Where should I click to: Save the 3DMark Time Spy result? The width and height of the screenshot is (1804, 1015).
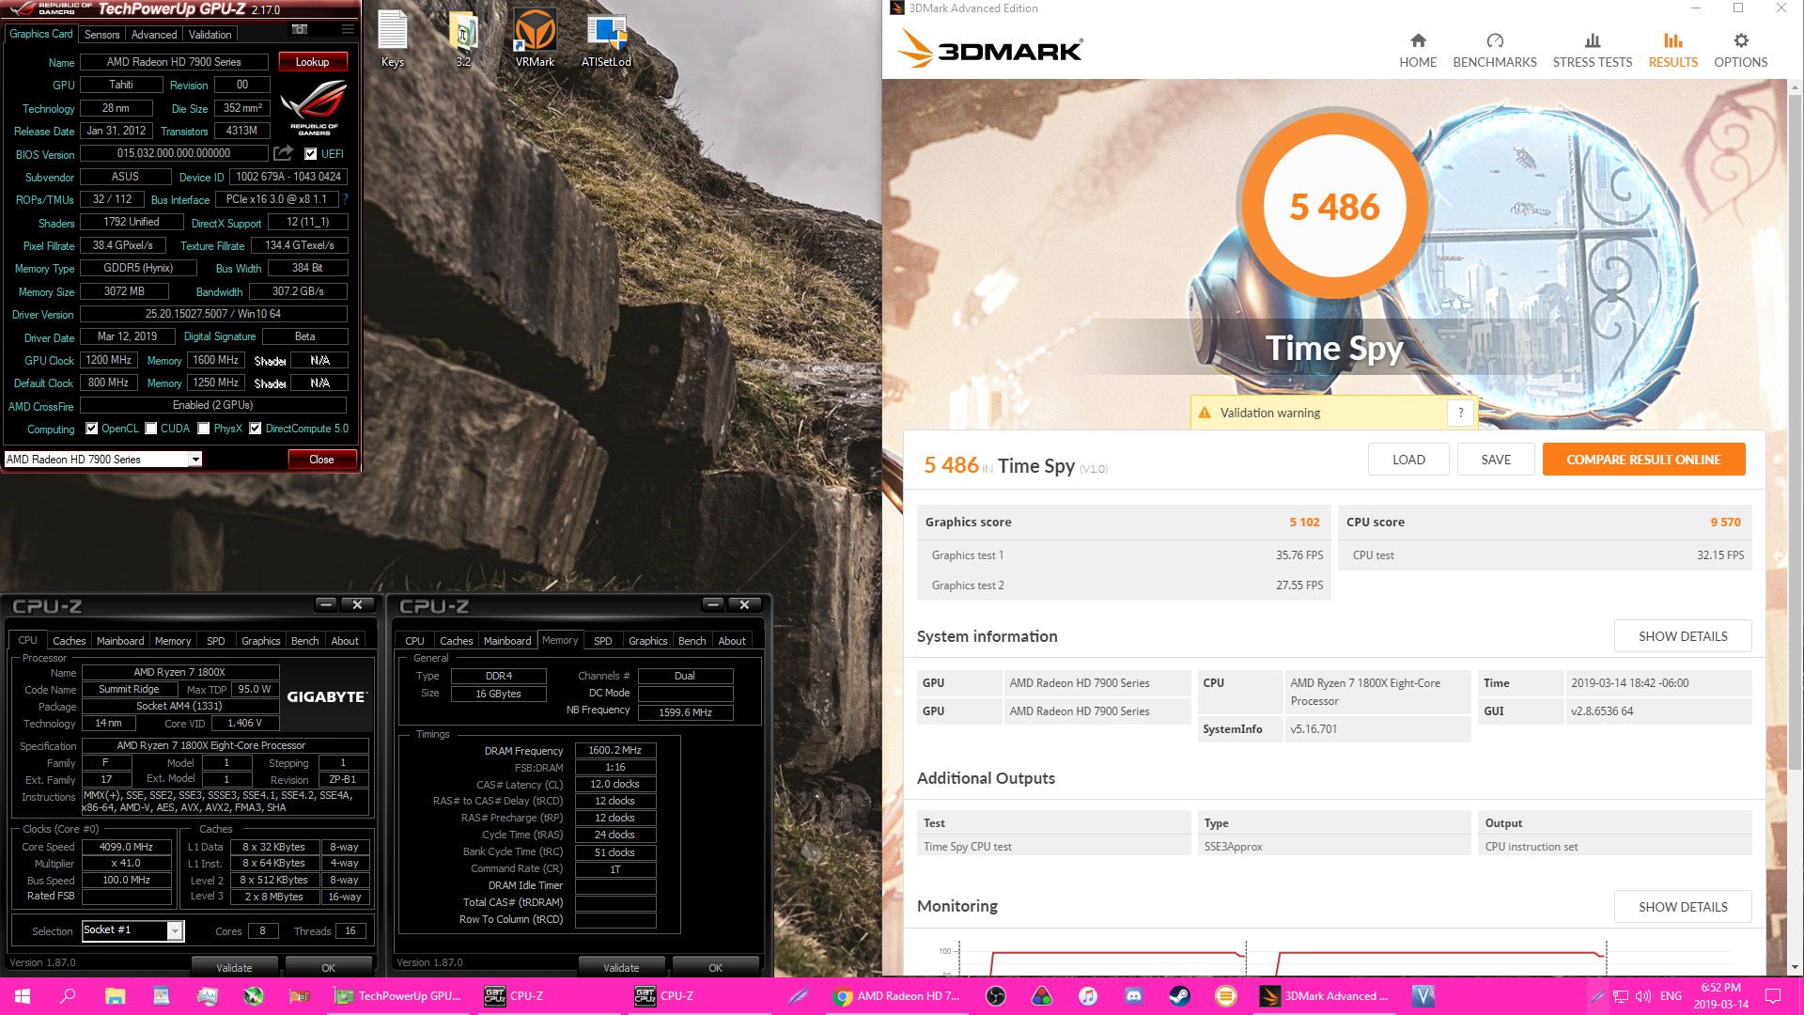(1496, 460)
